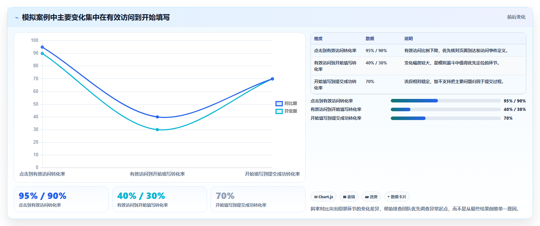Image resolution: width=540 pixels, height=226 pixels.
Task: Select the 异常期 data point at 90
Action: point(42,54)
